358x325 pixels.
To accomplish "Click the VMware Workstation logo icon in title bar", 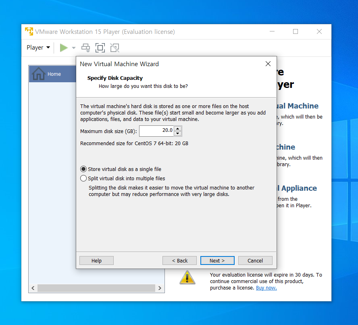I will pos(29,31).
